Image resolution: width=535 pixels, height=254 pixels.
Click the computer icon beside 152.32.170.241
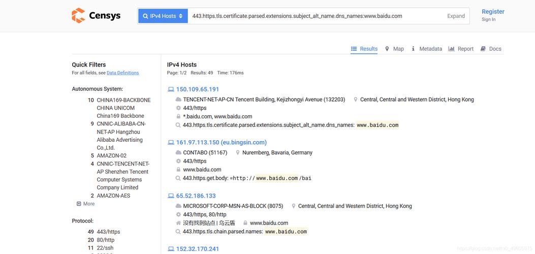[171, 249]
